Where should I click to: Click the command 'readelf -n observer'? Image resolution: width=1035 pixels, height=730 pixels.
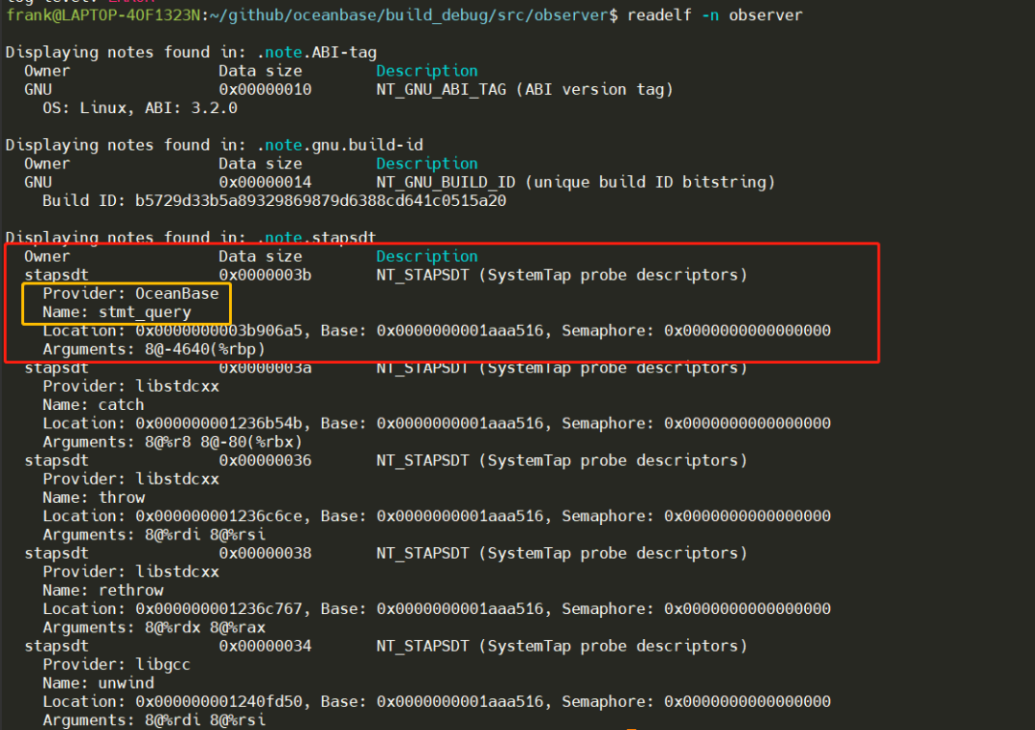click(x=715, y=14)
